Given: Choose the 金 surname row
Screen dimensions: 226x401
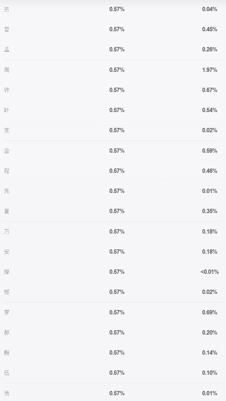Looking at the screenshot, I should (x=7, y=151).
